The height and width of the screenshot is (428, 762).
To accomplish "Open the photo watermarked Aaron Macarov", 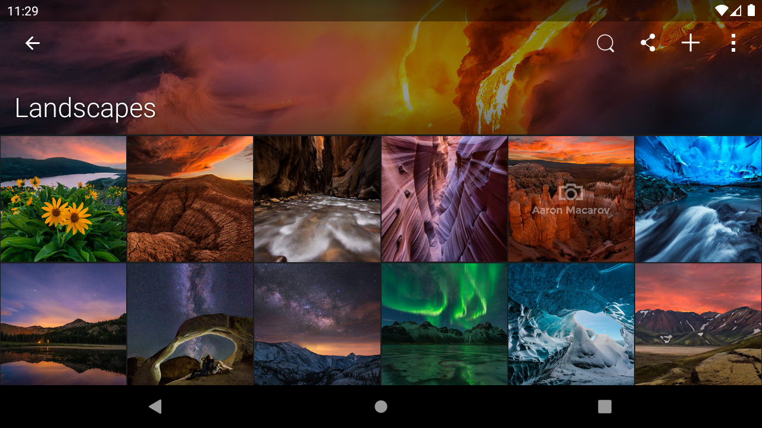I will tap(570, 199).
